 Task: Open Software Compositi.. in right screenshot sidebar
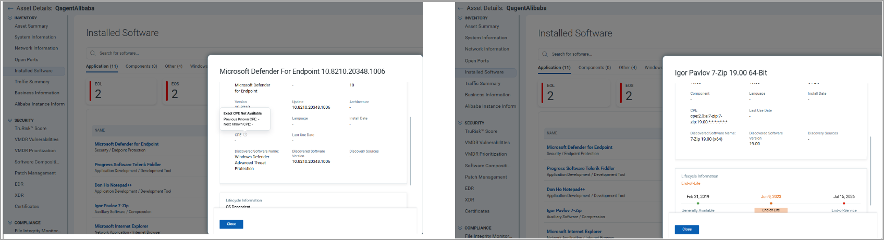[487, 166]
